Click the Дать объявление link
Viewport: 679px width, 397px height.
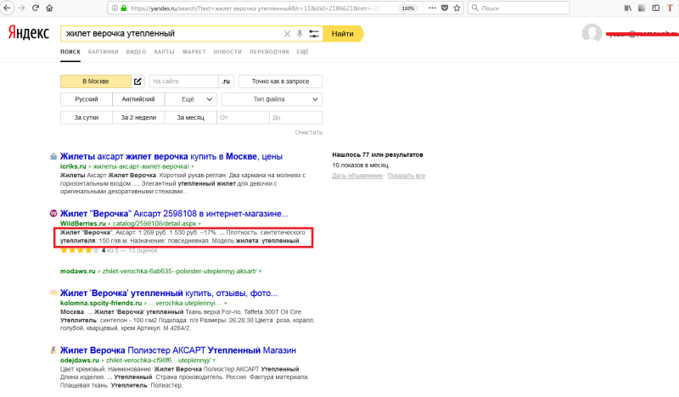(357, 176)
